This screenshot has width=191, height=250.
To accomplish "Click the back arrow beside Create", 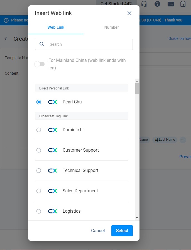I will [x=6, y=39].
